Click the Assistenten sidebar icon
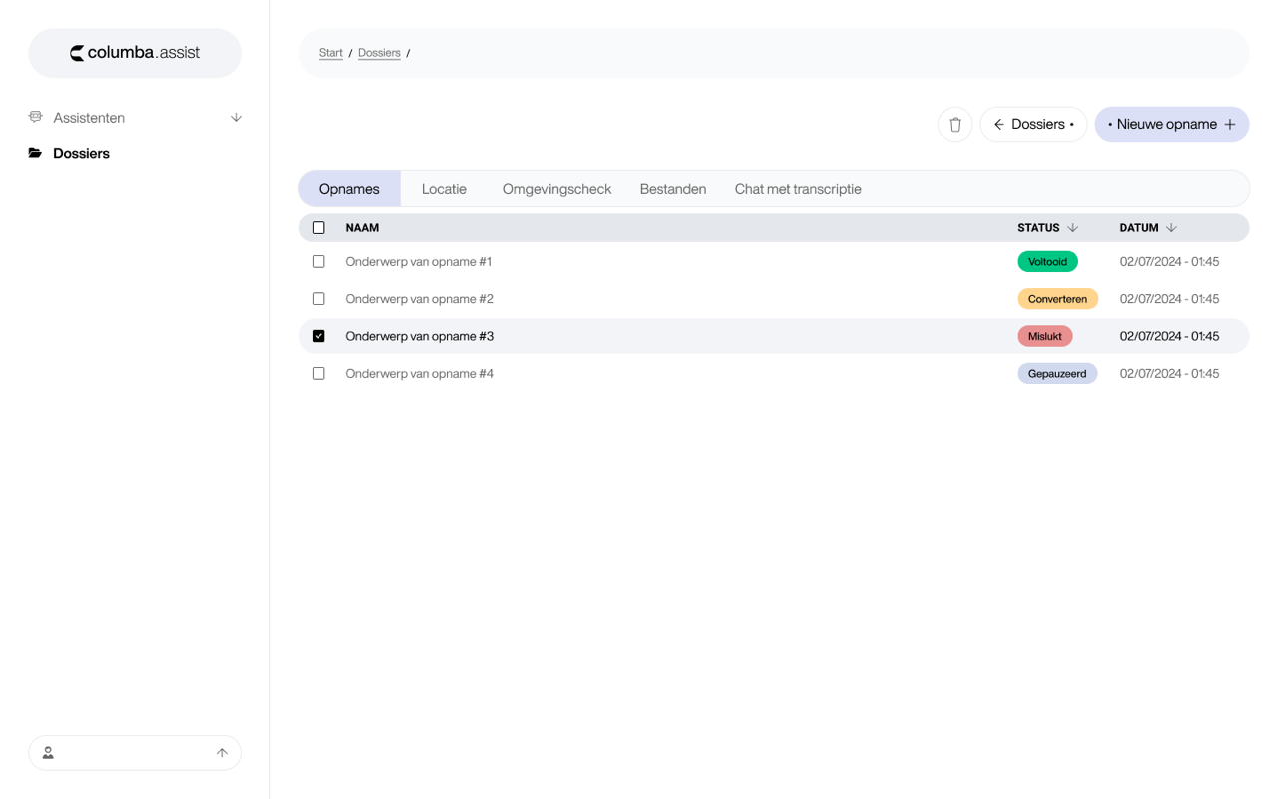 point(36,117)
